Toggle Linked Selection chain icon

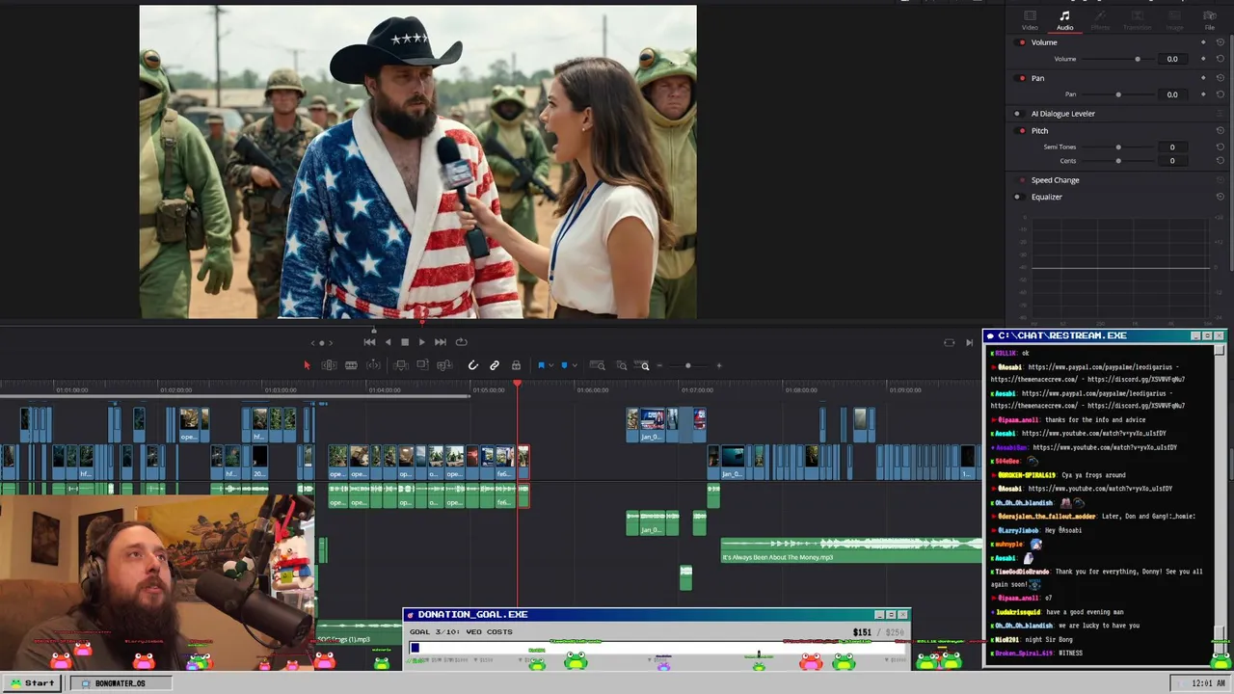[x=495, y=365]
